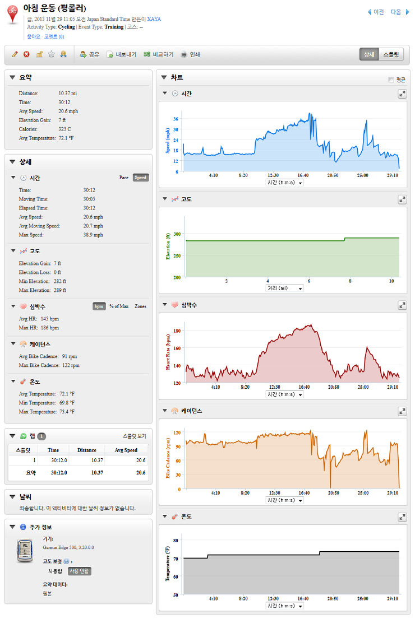
Task: Click the lap count badge showing 1
Action: tap(41, 436)
